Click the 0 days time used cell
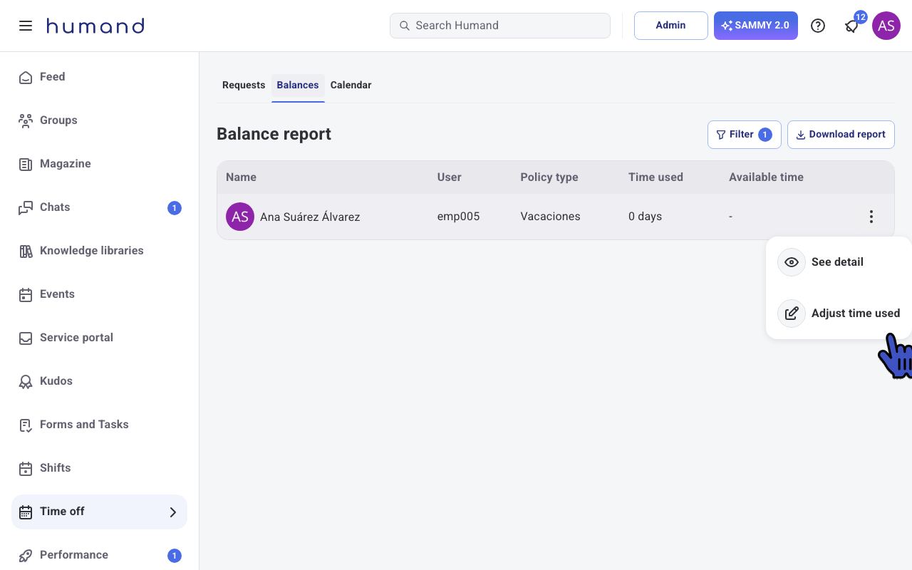Viewport: 912px width, 570px height. (645, 217)
